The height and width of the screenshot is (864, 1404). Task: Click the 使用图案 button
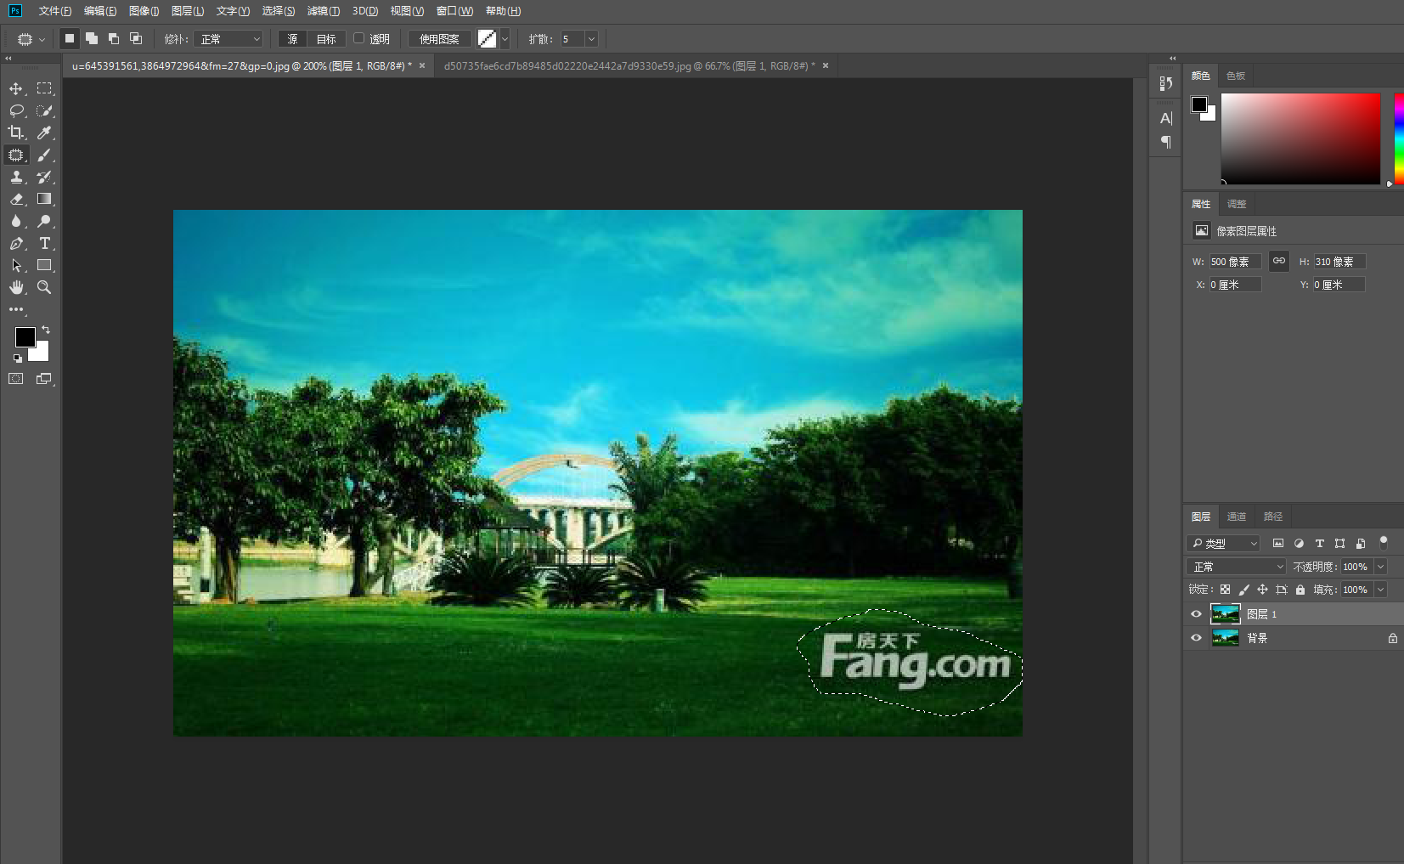(x=439, y=39)
